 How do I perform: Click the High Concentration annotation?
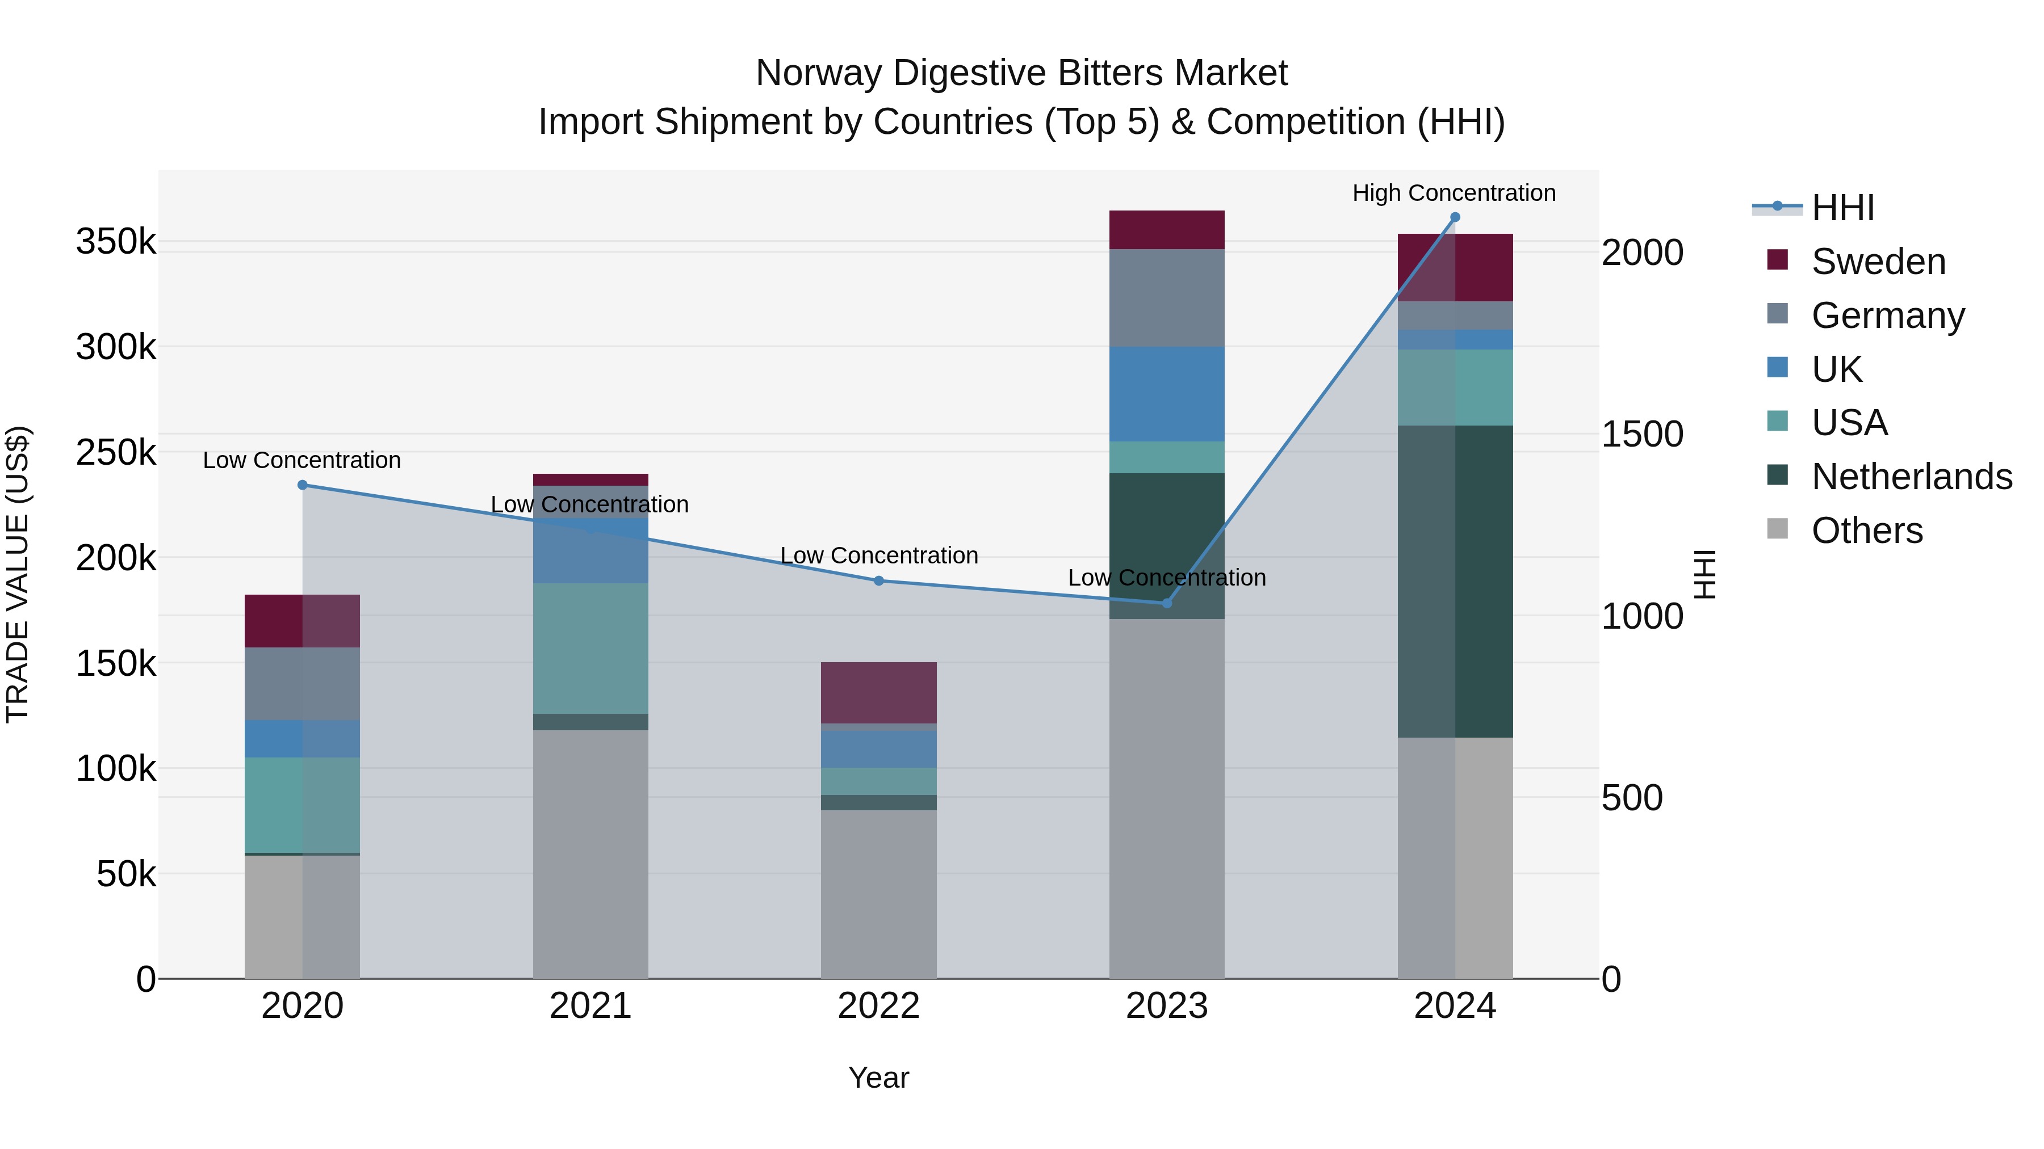[x=1455, y=193]
